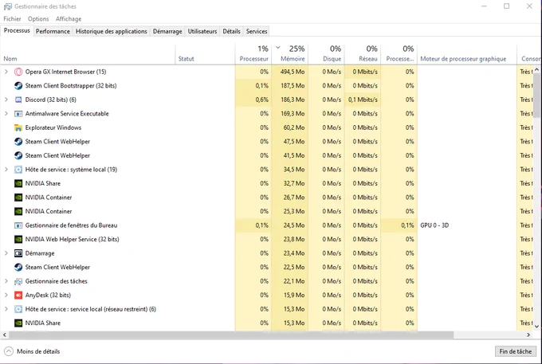Click the Fin de tâche button
The width and height of the screenshot is (542, 364).
pyautogui.click(x=516, y=351)
